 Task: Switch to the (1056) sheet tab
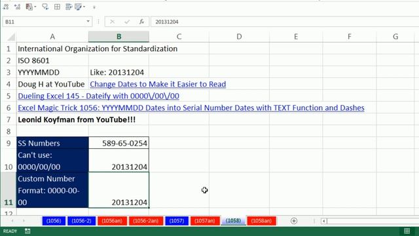point(54,221)
